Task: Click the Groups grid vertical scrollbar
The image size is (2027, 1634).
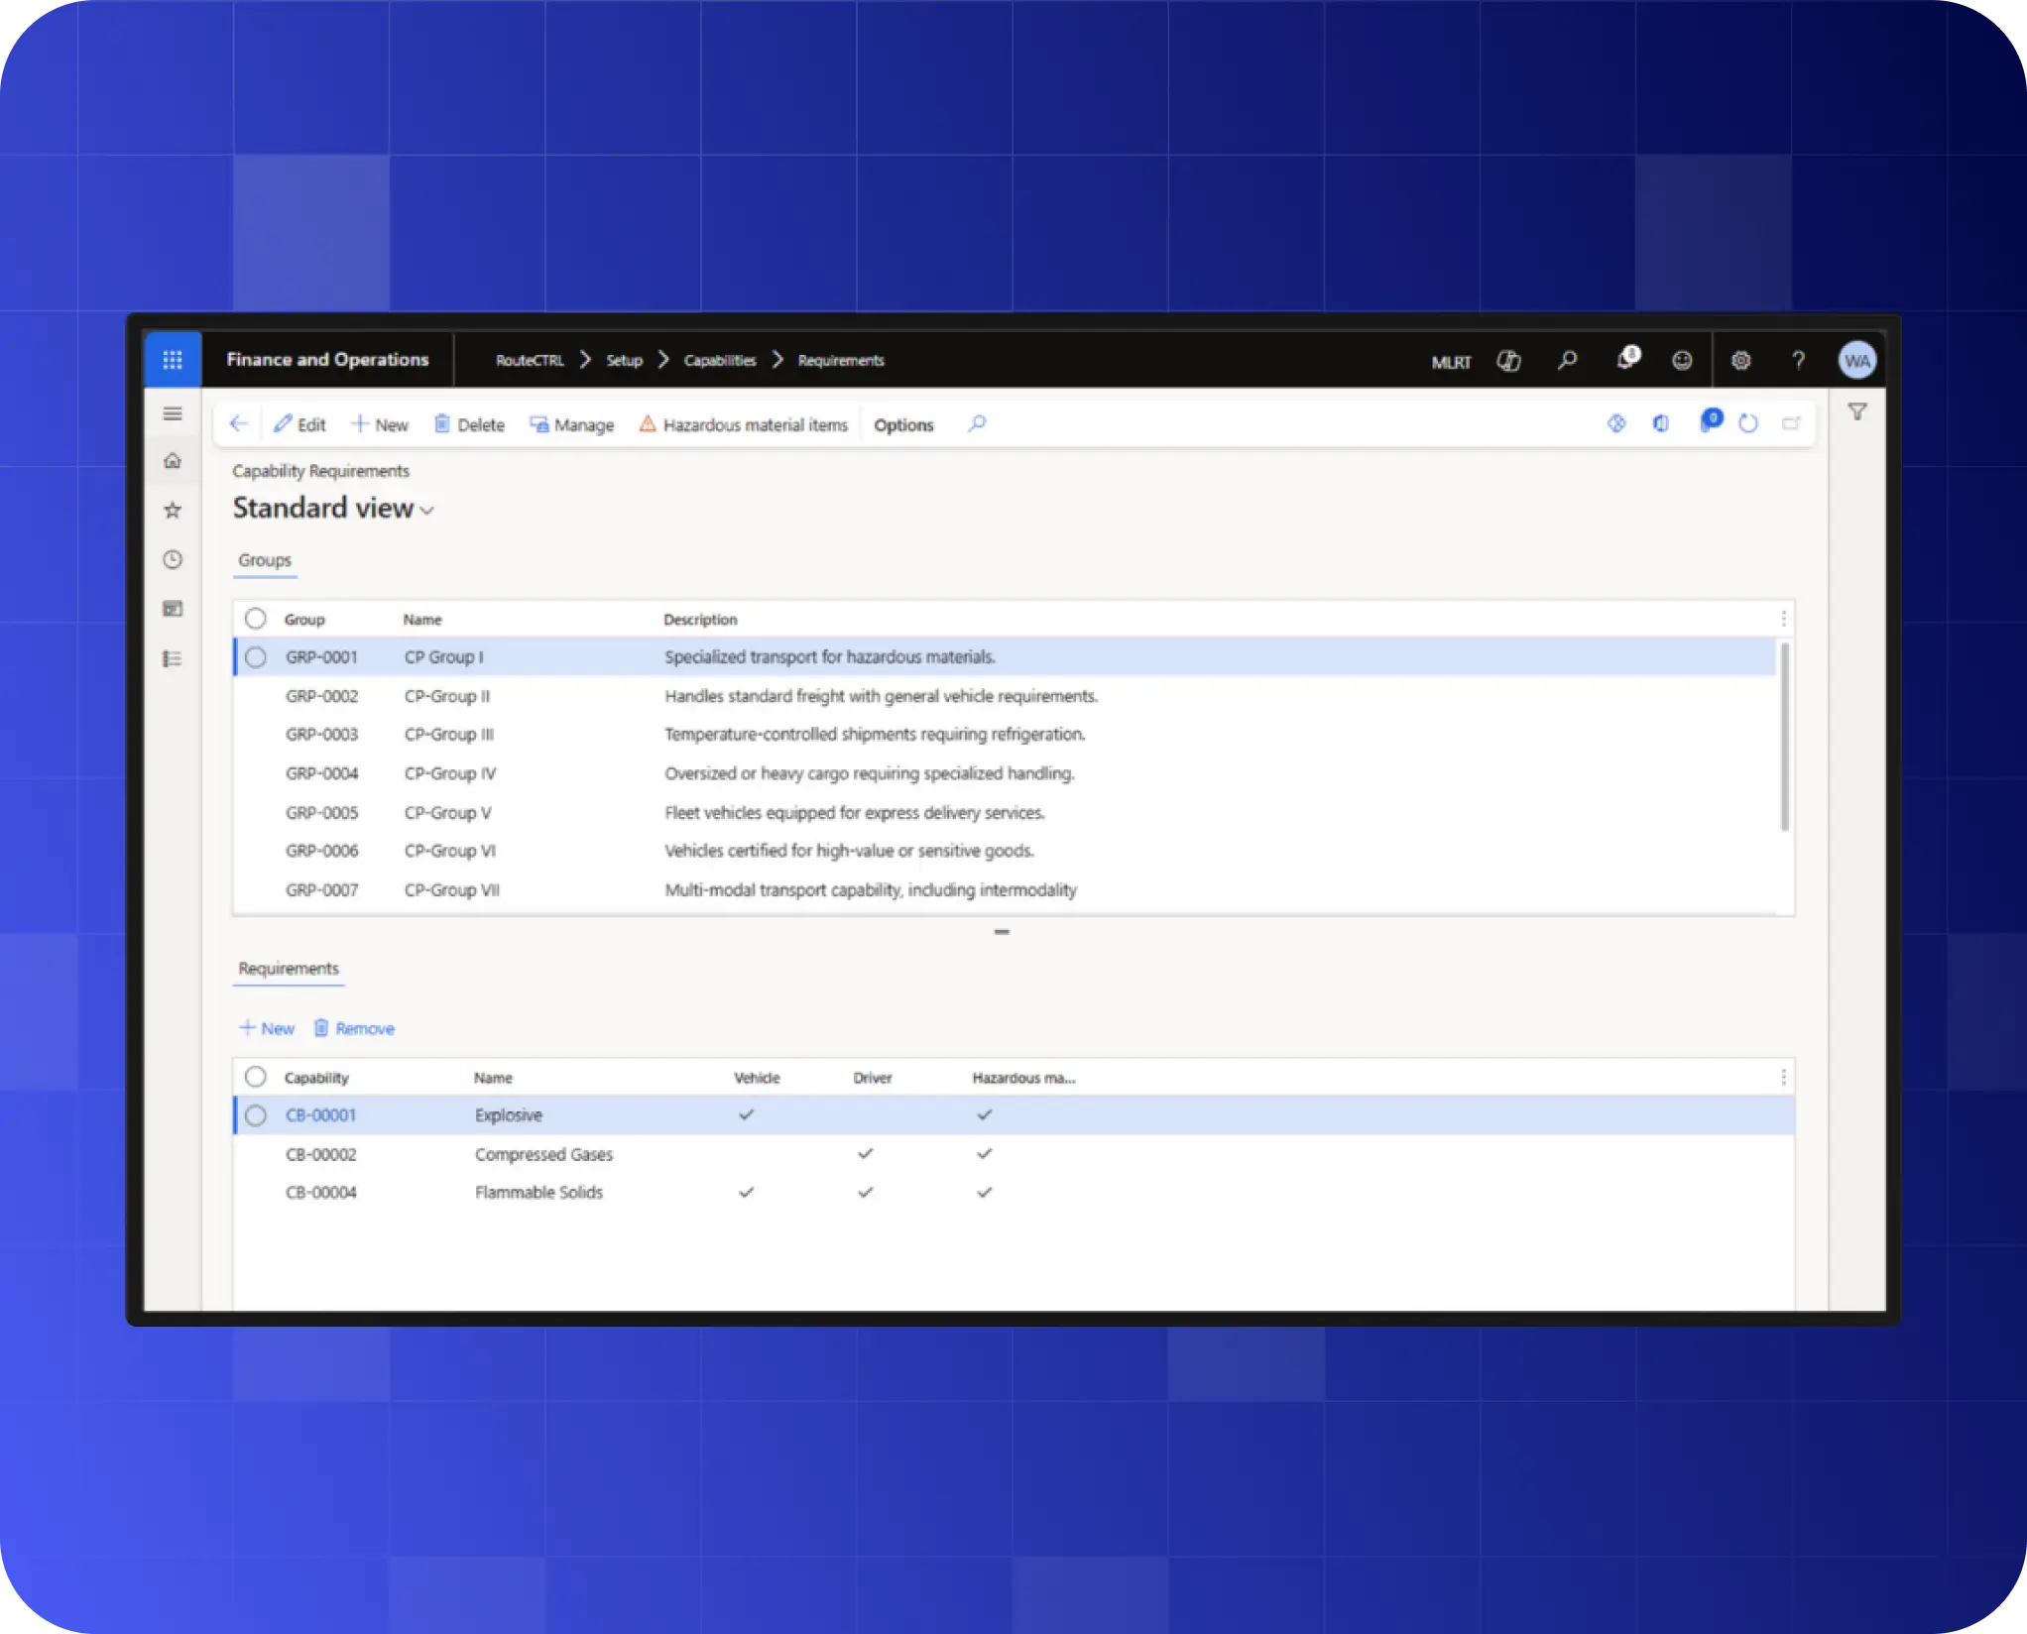Action: pyautogui.click(x=1784, y=736)
